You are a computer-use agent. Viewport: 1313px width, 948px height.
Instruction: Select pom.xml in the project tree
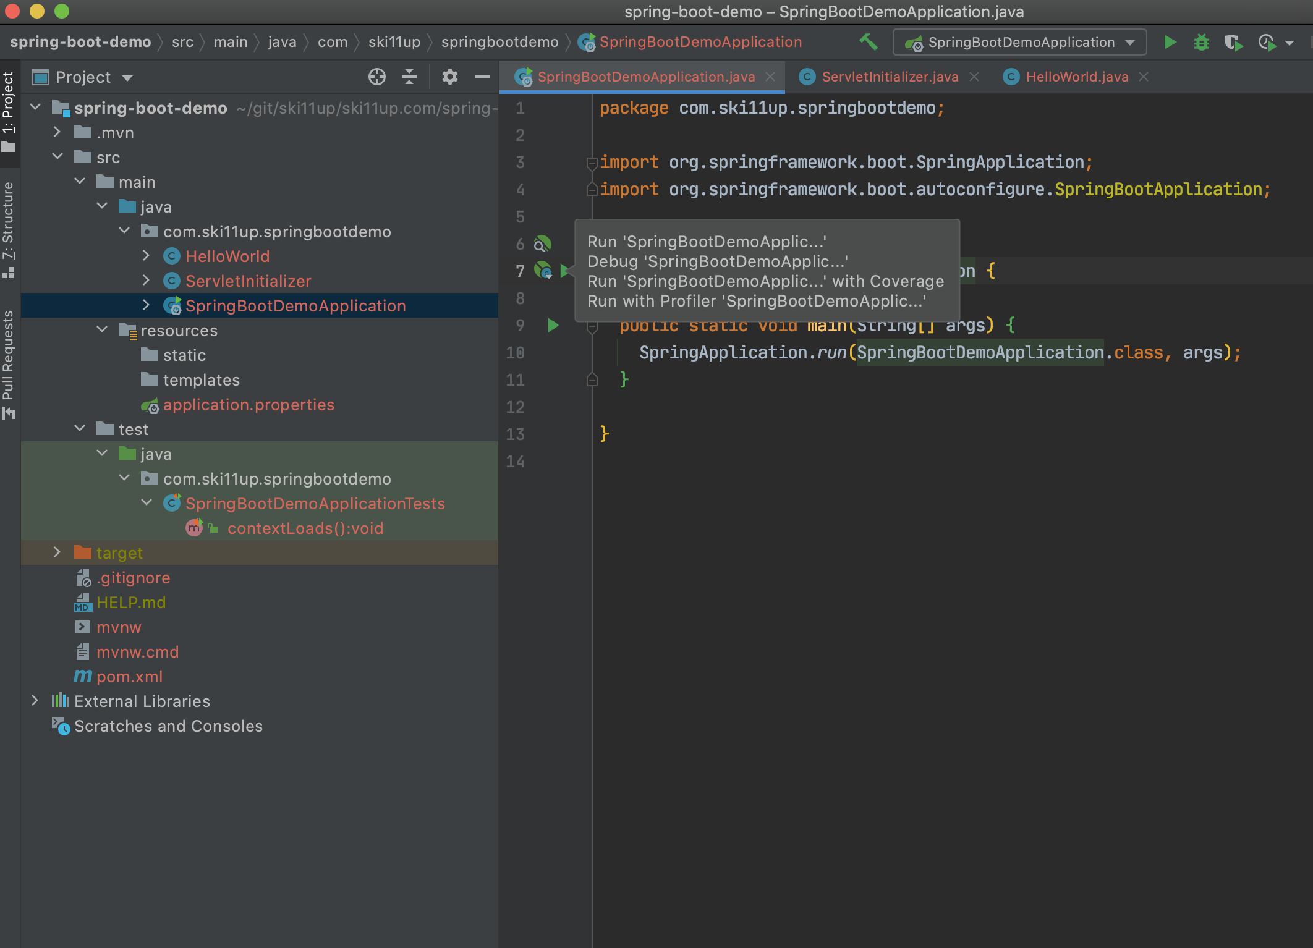click(129, 676)
